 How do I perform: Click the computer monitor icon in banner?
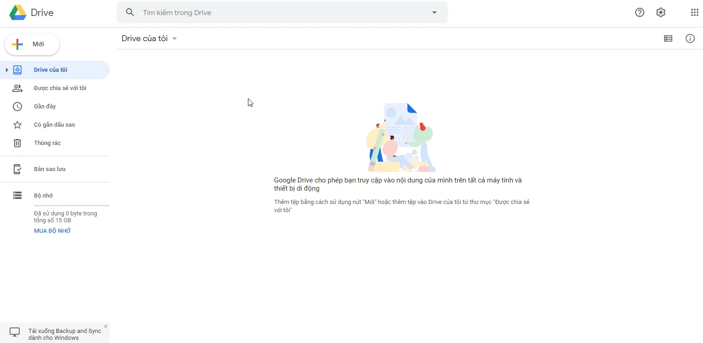click(x=15, y=332)
